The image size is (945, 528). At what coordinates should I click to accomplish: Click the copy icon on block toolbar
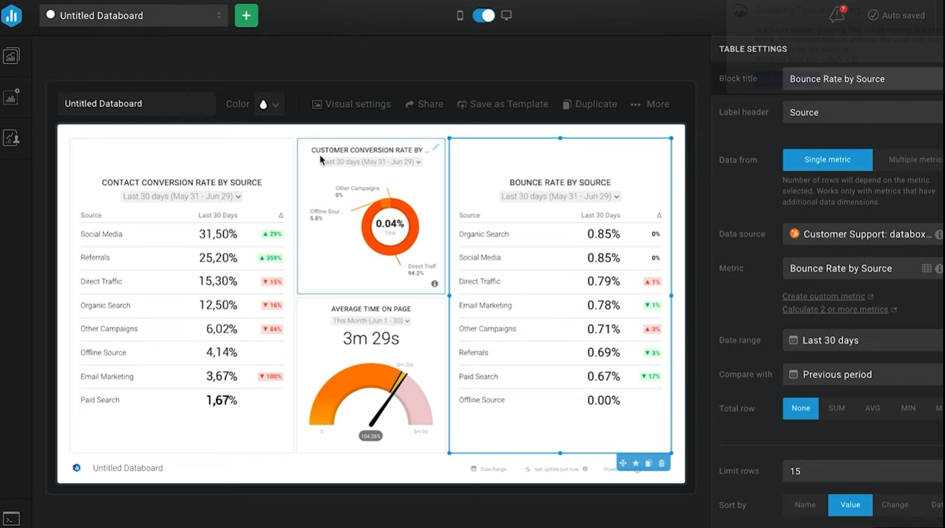click(x=648, y=463)
